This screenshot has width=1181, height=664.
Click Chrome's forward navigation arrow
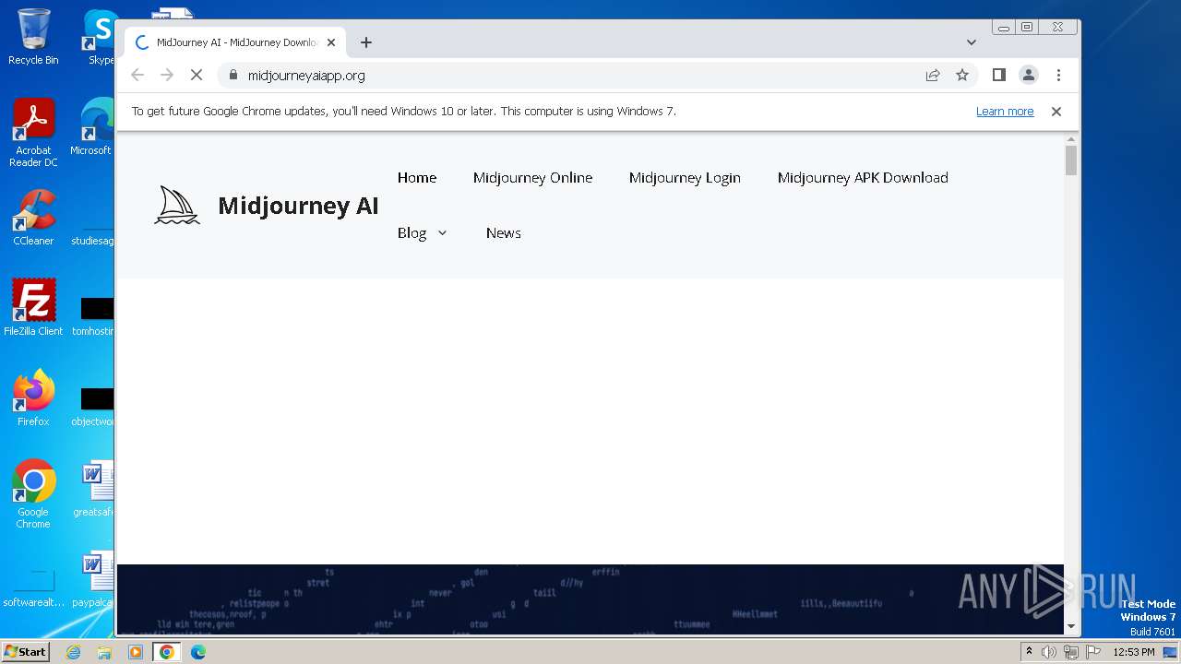[x=167, y=76]
